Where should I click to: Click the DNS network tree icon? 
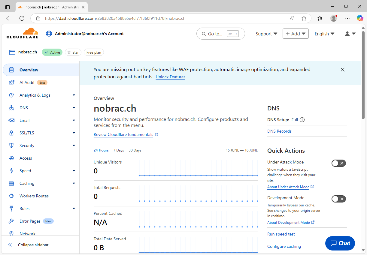click(x=11, y=108)
